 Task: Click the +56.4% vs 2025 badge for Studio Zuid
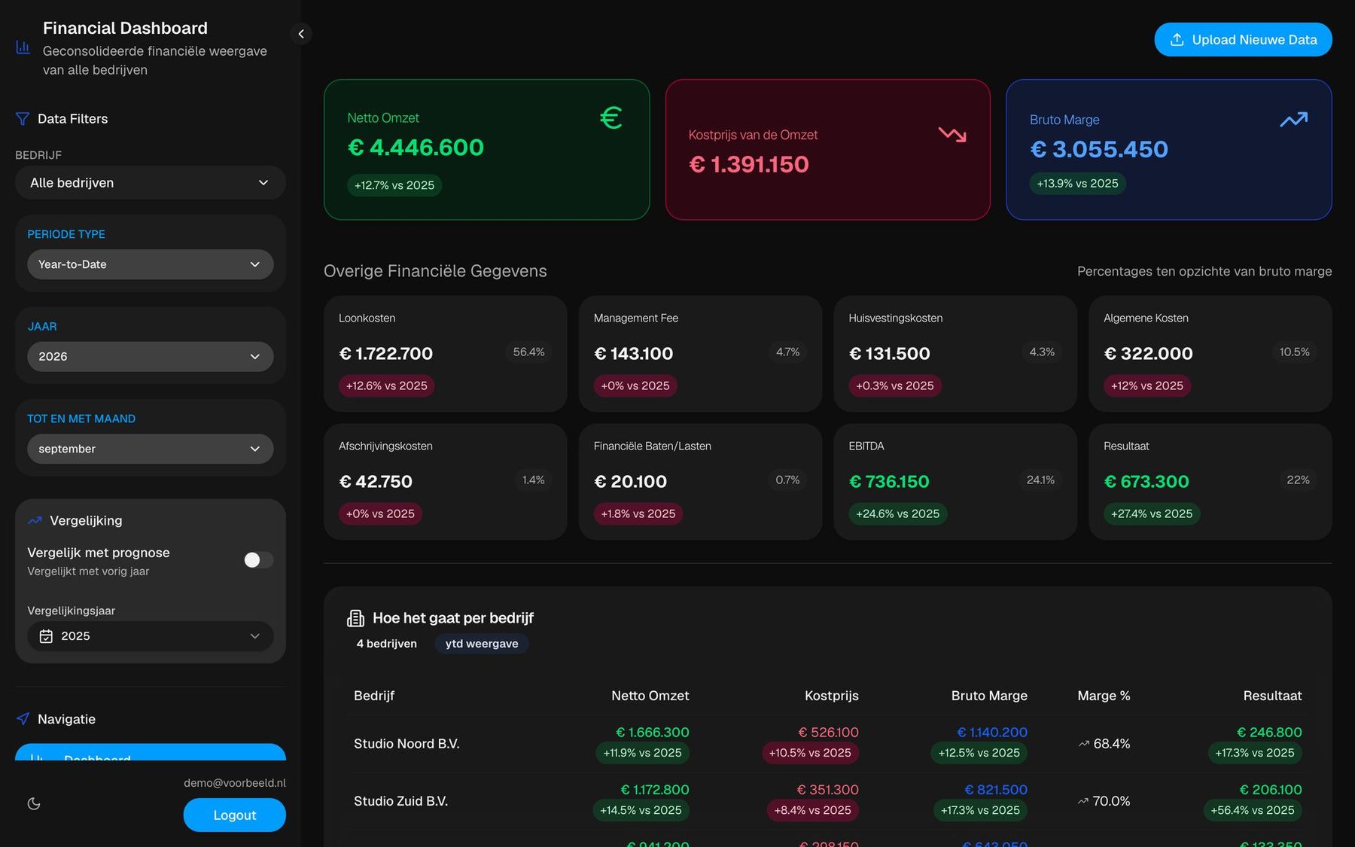coord(1253,811)
